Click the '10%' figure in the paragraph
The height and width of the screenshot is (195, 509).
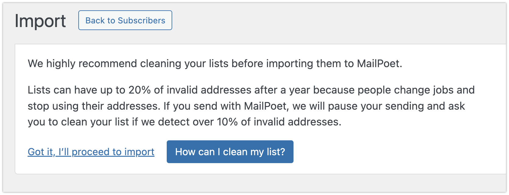(227, 122)
